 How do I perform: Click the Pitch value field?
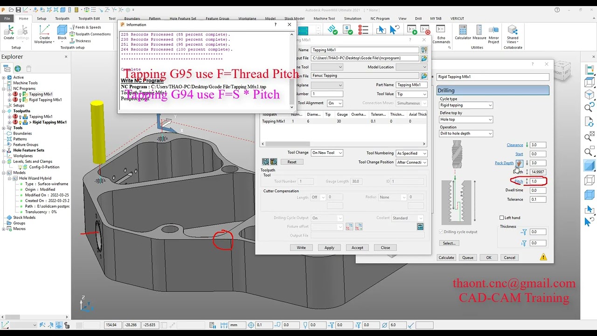(538, 181)
